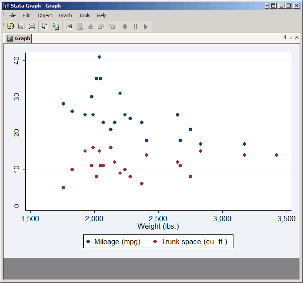Expand the Graph menu
Viewport: 303px width, 283px height.
66,15
